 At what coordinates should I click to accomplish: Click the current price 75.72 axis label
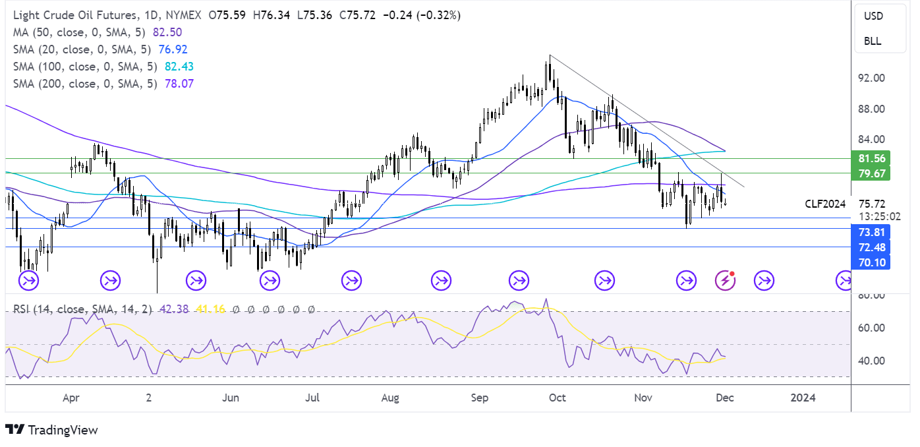tap(873, 204)
